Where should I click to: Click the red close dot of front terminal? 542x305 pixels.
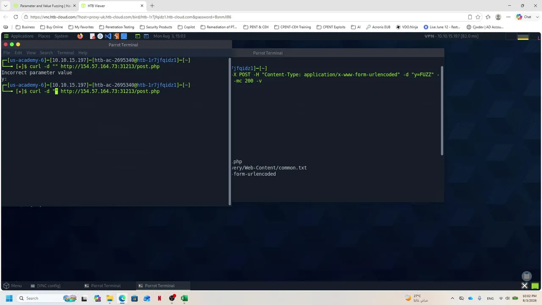tap(6, 44)
